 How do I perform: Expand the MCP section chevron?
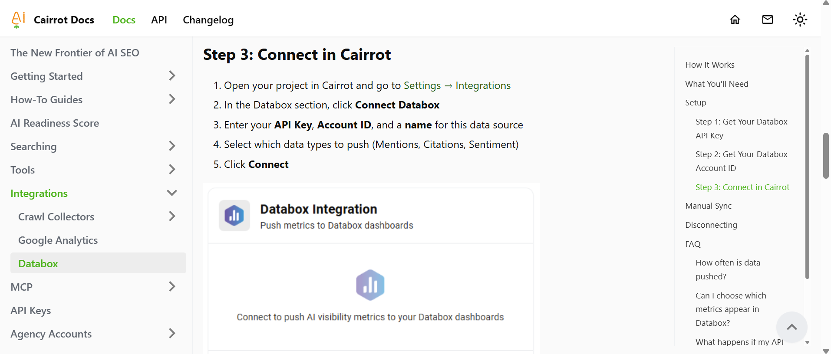coord(172,287)
